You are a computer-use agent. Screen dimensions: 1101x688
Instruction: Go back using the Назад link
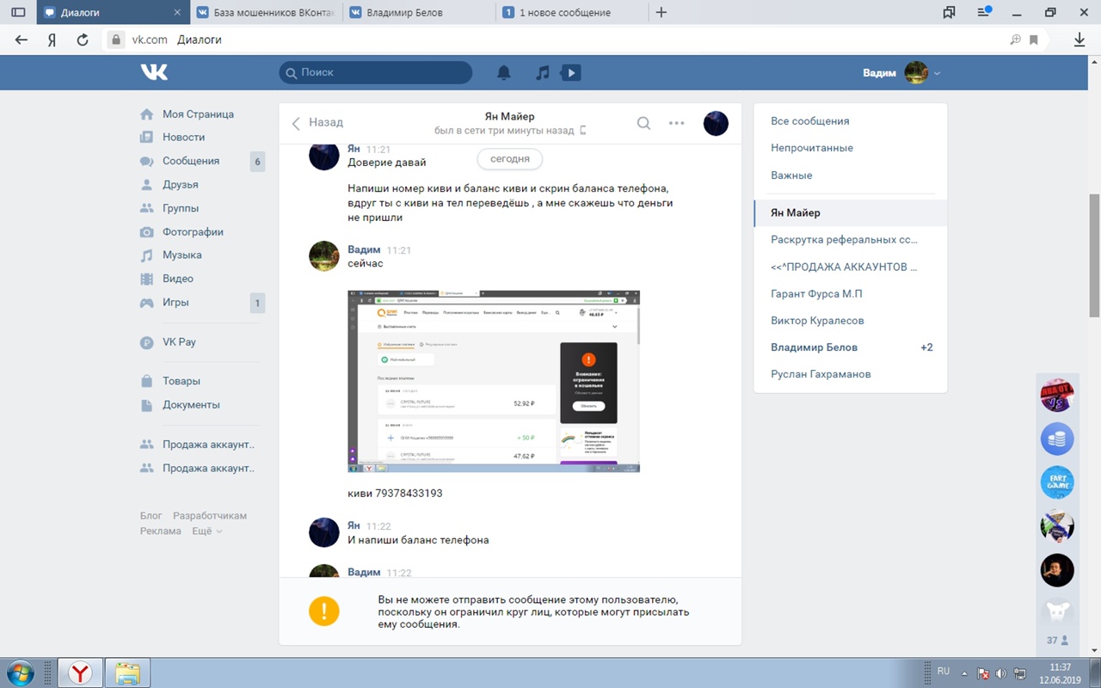pyautogui.click(x=317, y=123)
